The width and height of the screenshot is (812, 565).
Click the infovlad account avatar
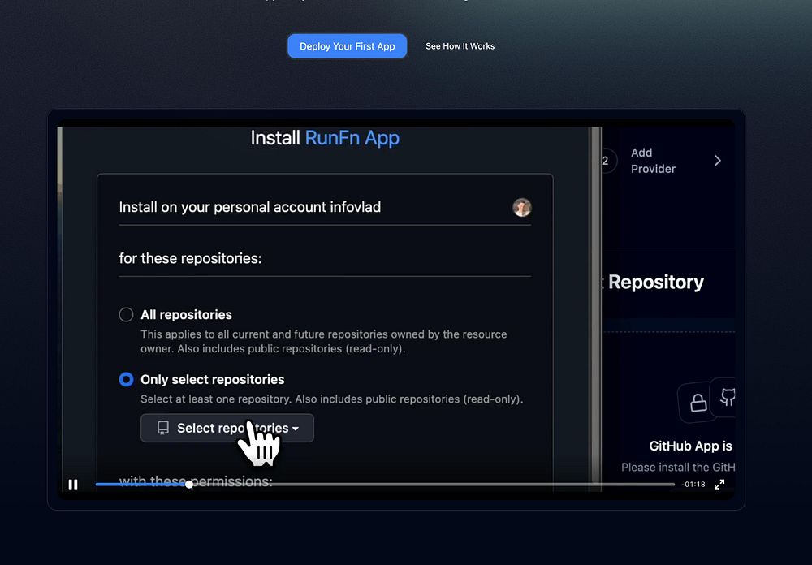(522, 207)
